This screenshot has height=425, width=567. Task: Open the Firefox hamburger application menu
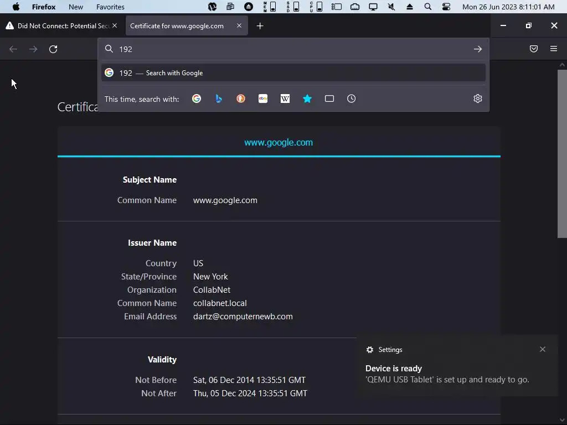(x=554, y=49)
